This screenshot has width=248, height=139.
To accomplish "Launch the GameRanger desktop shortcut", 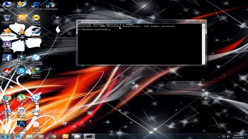I will click(x=36, y=5).
